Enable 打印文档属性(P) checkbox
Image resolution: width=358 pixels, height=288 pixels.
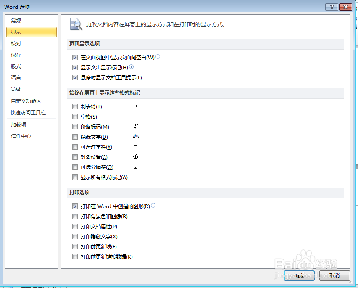click(75, 226)
